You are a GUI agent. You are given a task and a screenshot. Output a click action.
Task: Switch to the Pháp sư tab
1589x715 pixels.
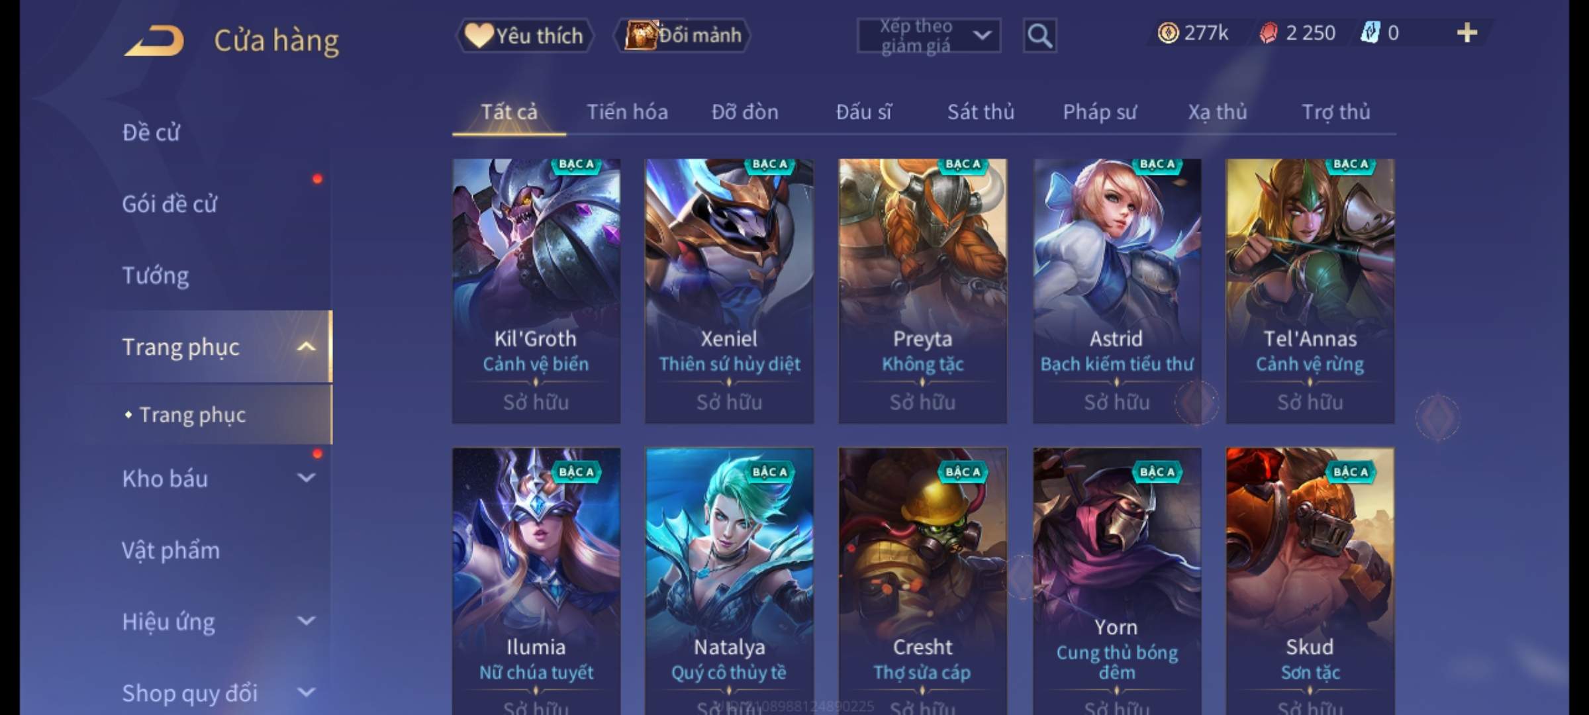(x=1099, y=112)
